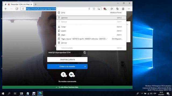Choose Copiar from the context menu
The height and width of the screenshot is (96, 172).
coord(91,31)
